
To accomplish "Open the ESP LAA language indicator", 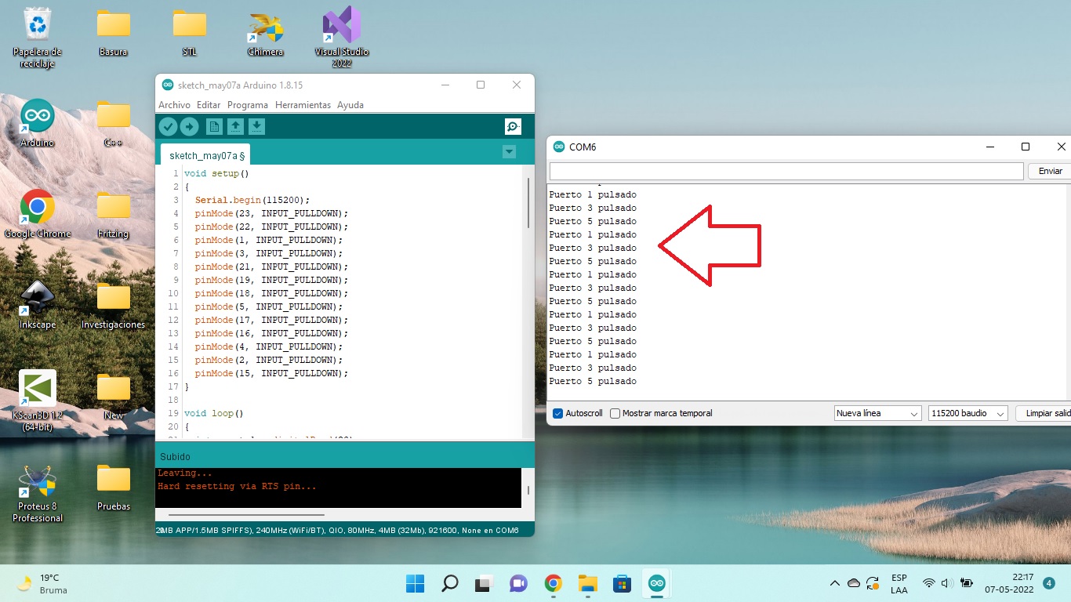I will click(899, 583).
